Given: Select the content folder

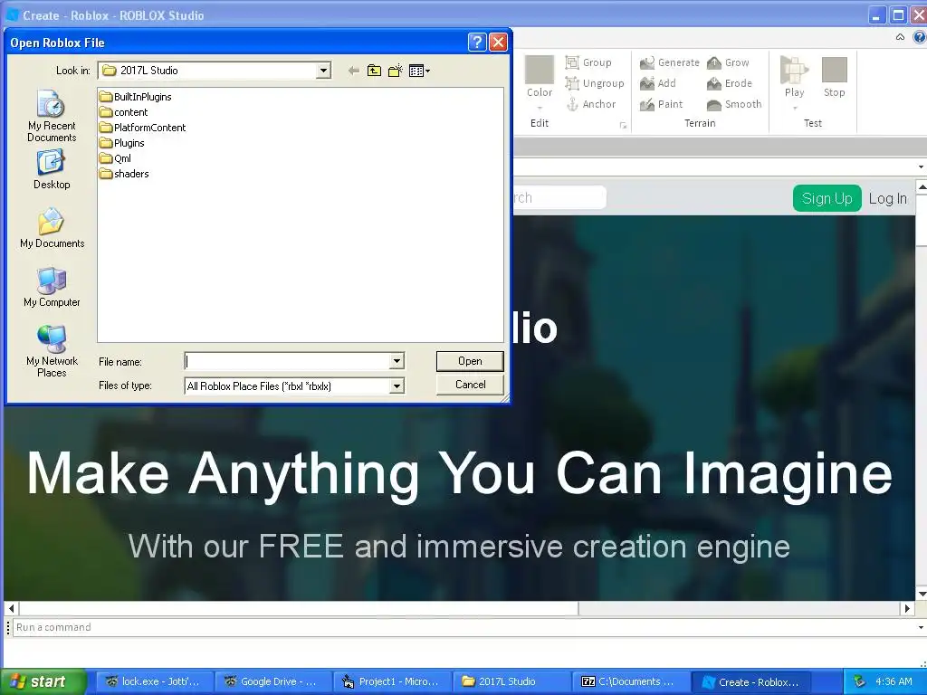Looking at the screenshot, I should 124,112.
